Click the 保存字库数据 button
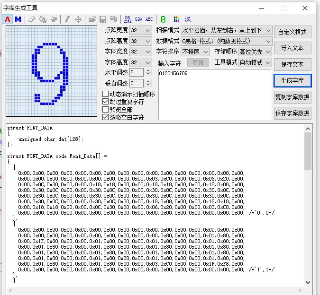The width and height of the screenshot is (320, 295). click(293, 113)
